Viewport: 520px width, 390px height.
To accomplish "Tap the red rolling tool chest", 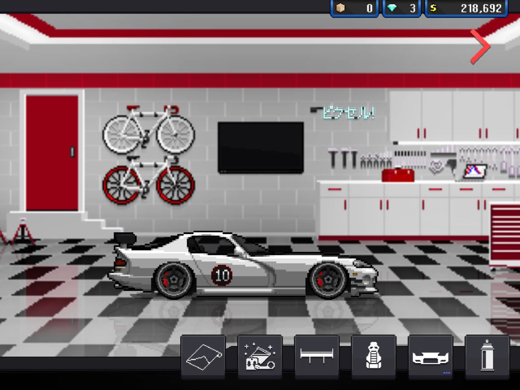I will coord(505,234).
